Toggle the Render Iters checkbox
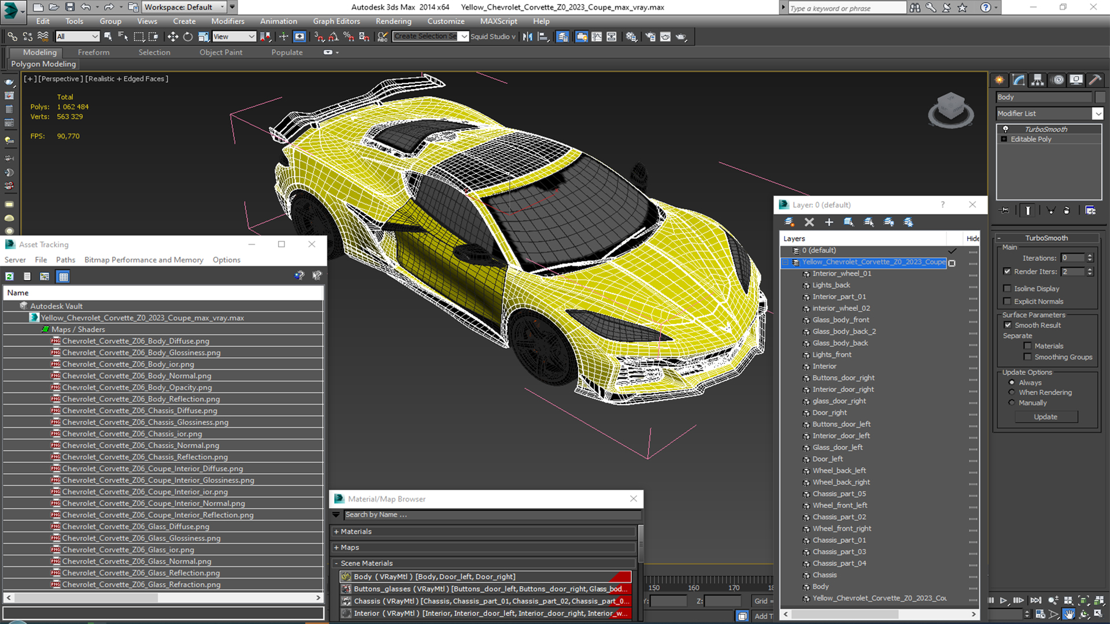Screen dimensions: 1110x624 pos(1007,272)
